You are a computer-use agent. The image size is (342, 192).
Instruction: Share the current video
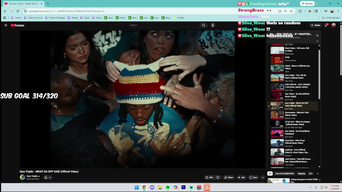click(228, 177)
